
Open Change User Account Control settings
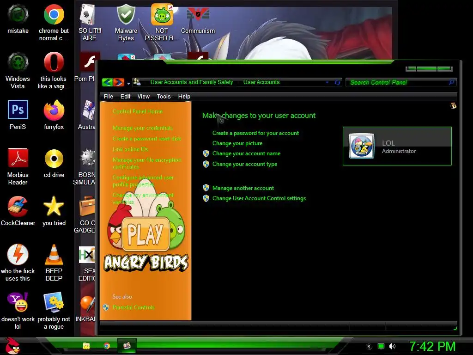(259, 198)
